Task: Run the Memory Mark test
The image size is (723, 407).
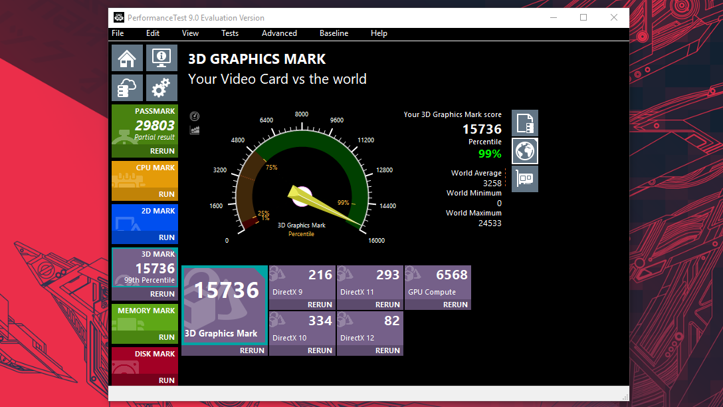Action: coord(145,337)
